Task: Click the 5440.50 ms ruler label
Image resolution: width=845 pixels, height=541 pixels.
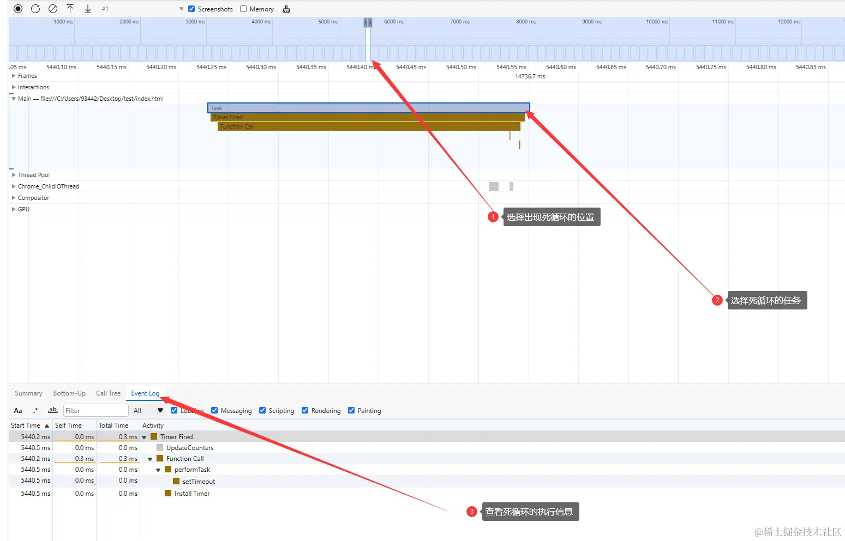Action: pos(461,67)
